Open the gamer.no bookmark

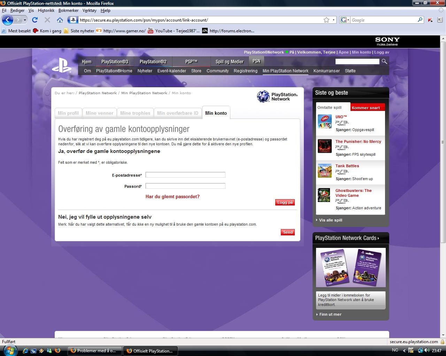coord(121,31)
